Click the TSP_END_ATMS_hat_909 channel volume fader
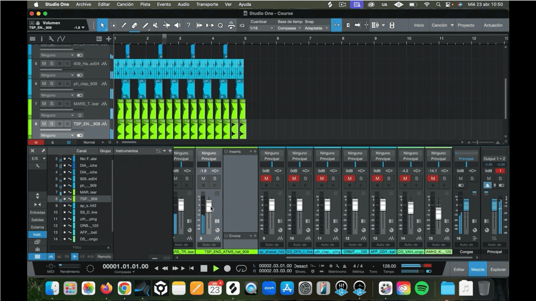The image size is (536, 301). click(209, 206)
